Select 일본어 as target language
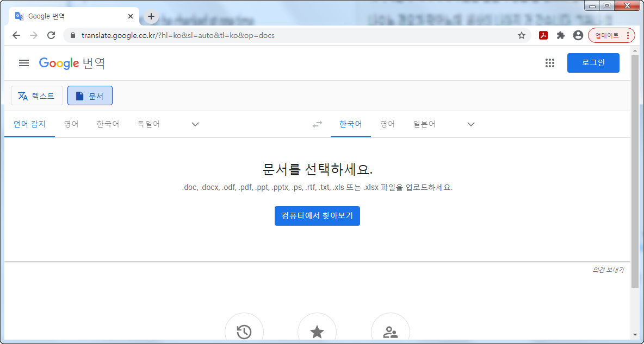644x344 pixels. tap(425, 124)
